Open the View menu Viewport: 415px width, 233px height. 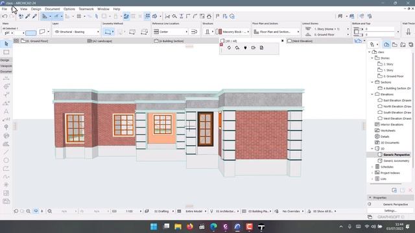23,9
